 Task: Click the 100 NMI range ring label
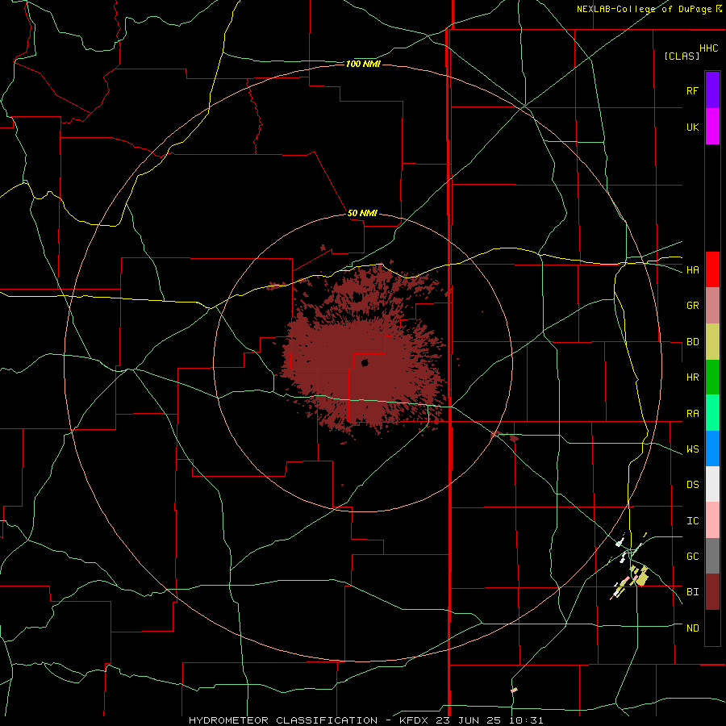[x=363, y=64]
